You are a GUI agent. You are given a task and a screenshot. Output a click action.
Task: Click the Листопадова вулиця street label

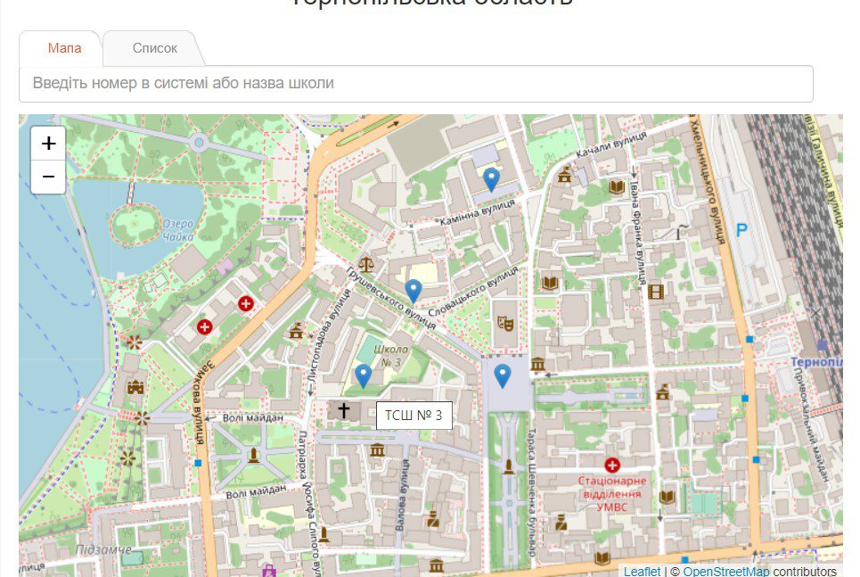329,335
